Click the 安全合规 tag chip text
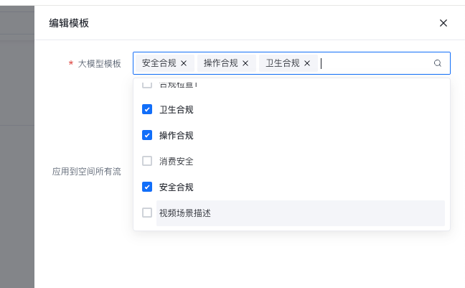 click(x=159, y=63)
